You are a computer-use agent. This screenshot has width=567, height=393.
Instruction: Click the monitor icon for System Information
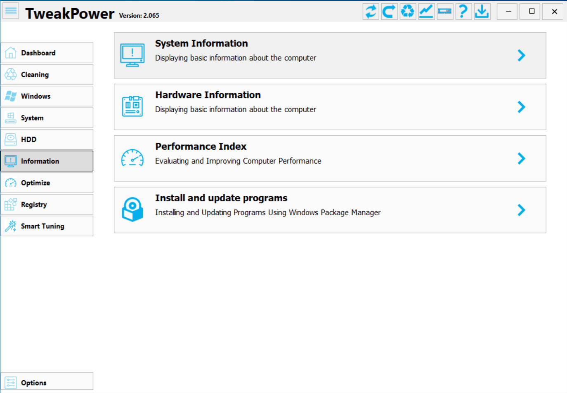click(x=132, y=55)
